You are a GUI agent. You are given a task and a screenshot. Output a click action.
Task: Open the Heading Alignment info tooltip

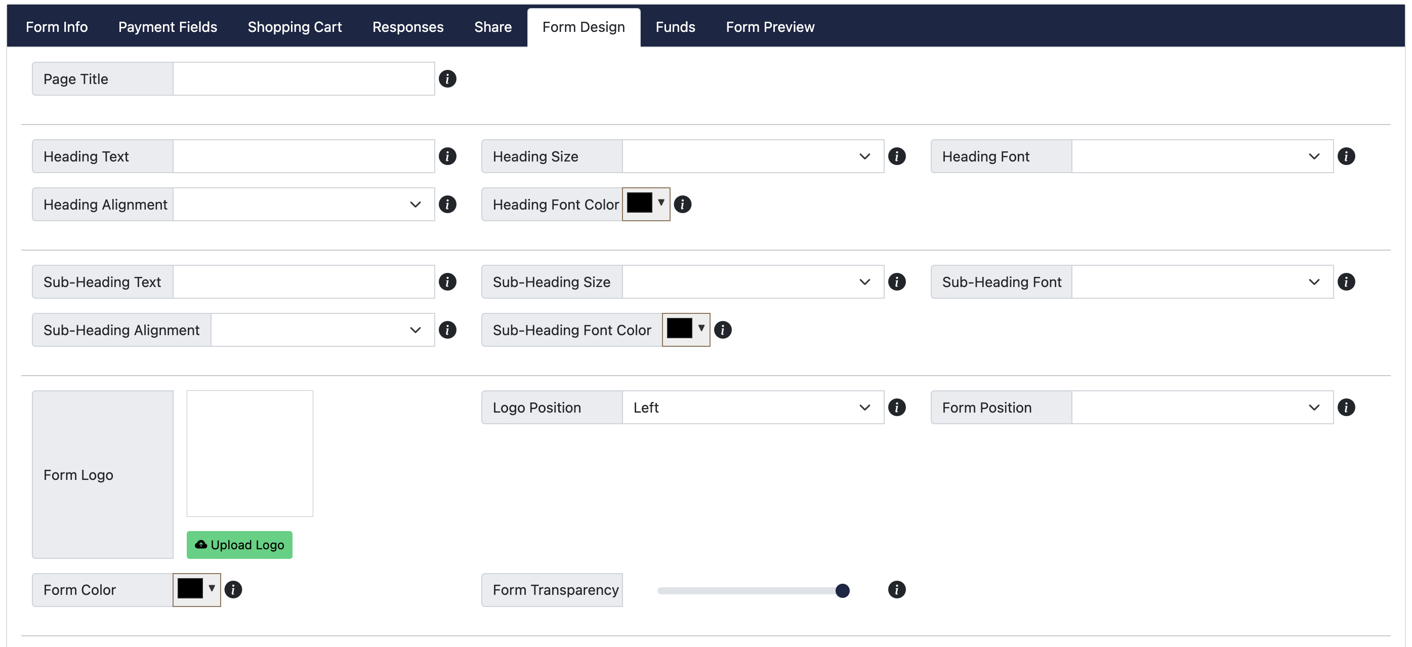(448, 204)
